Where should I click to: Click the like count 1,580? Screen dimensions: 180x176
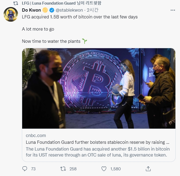[115, 169]
